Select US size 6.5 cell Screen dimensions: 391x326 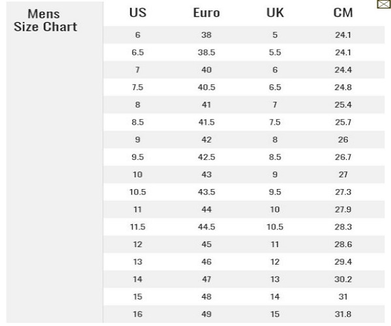138,52
